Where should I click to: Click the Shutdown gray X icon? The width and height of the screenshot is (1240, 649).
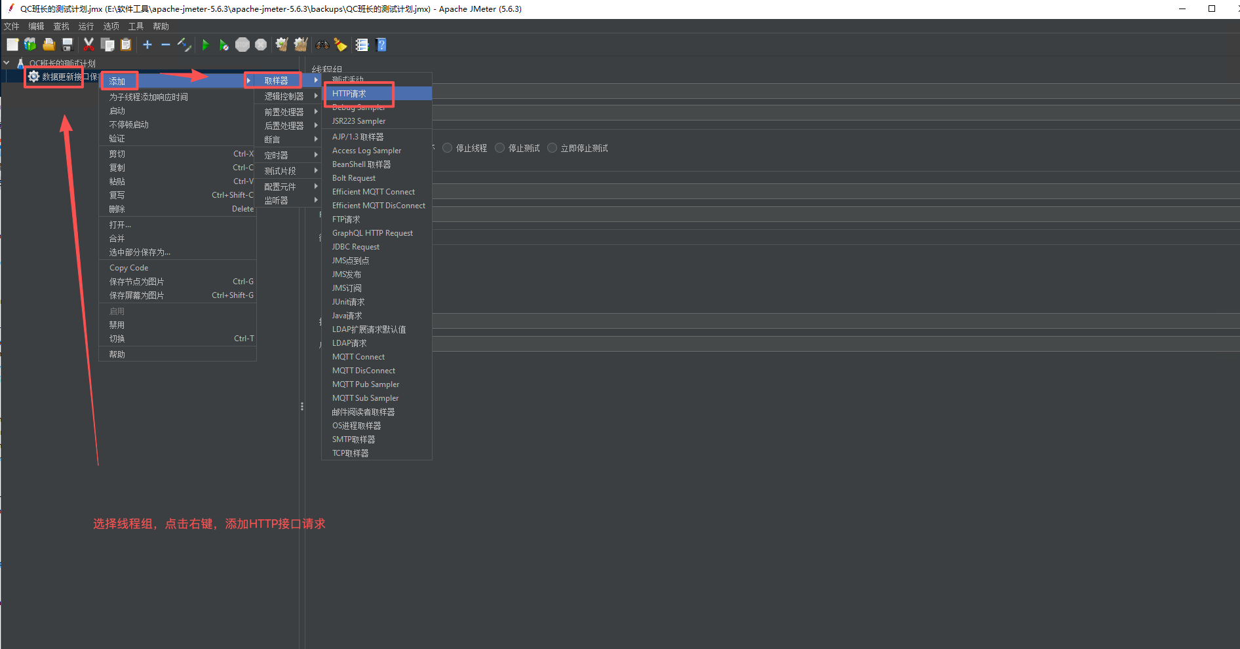[261, 45]
